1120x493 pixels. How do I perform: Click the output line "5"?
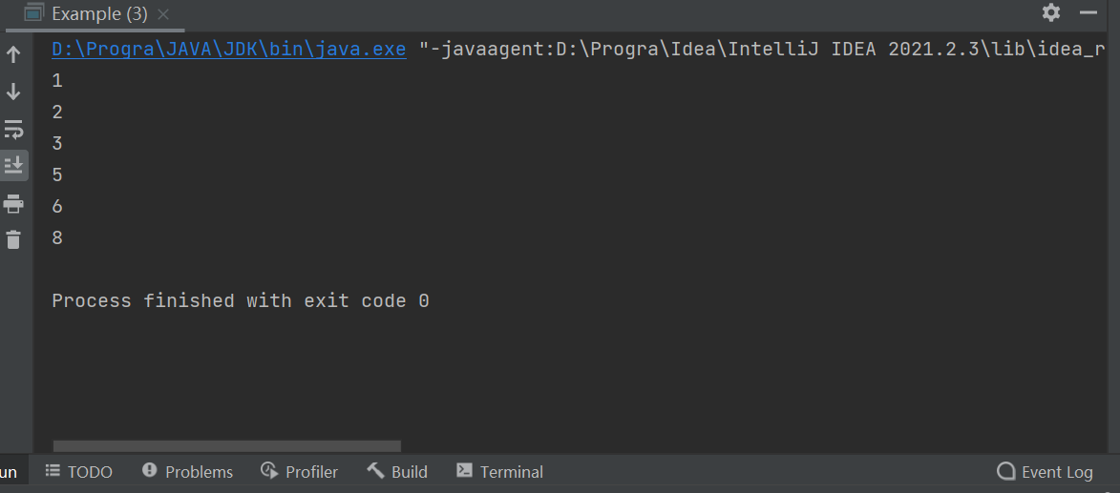[57, 175]
